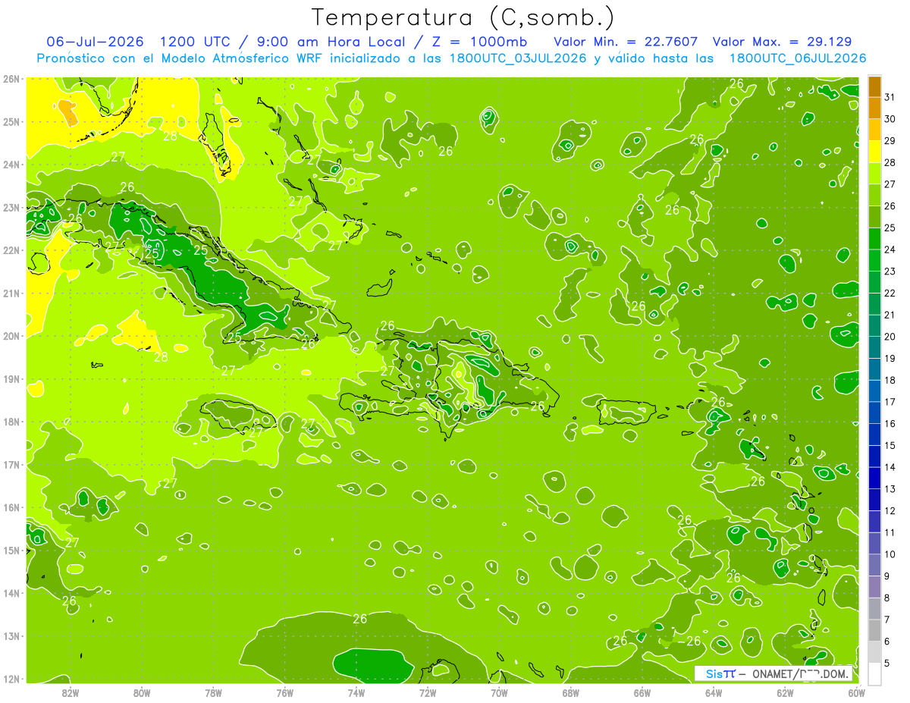The height and width of the screenshot is (703, 910).
Task: Click the "Temperatura (C,somb.)" map title
Action: (x=463, y=17)
